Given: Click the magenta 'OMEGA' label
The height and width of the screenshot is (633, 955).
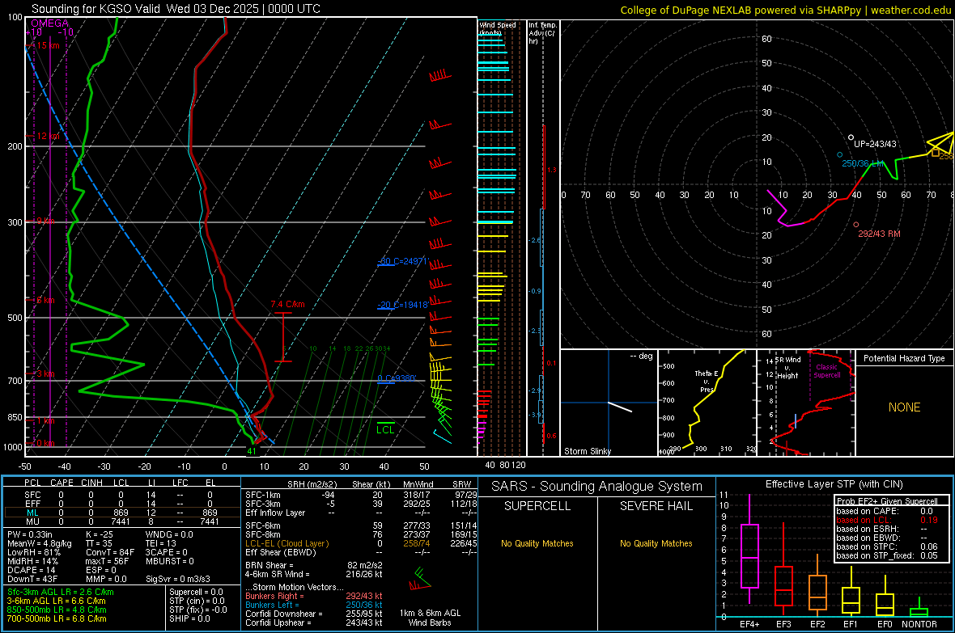Looking at the screenshot, I should pos(49,23).
